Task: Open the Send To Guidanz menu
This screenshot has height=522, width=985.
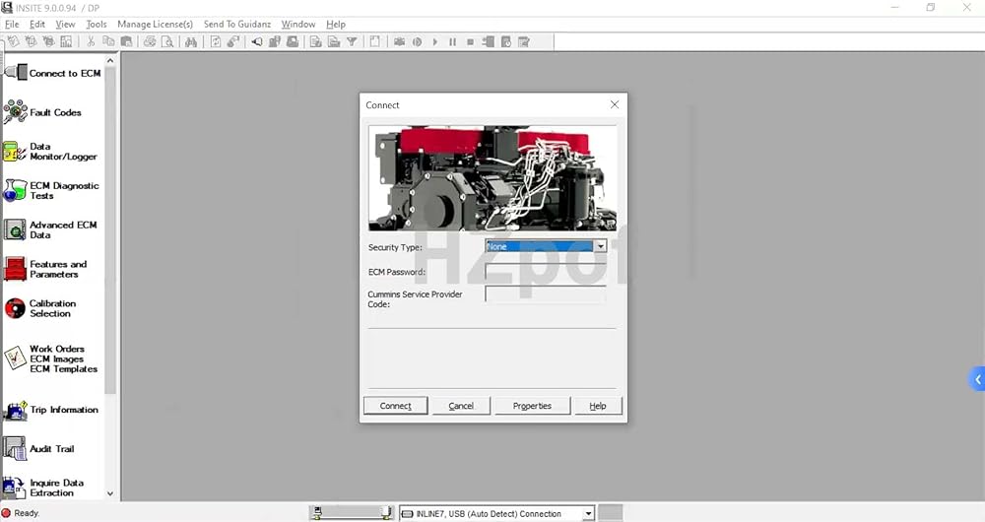Action: click(236, 24)
